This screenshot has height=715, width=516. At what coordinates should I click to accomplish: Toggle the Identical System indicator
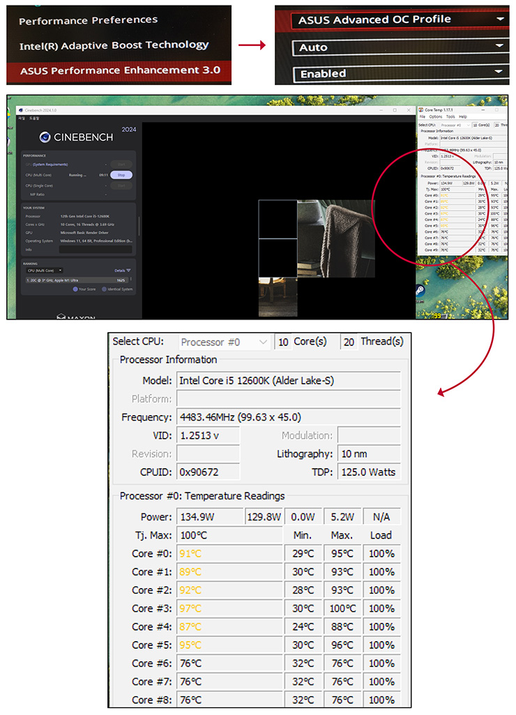coord(105,289)
